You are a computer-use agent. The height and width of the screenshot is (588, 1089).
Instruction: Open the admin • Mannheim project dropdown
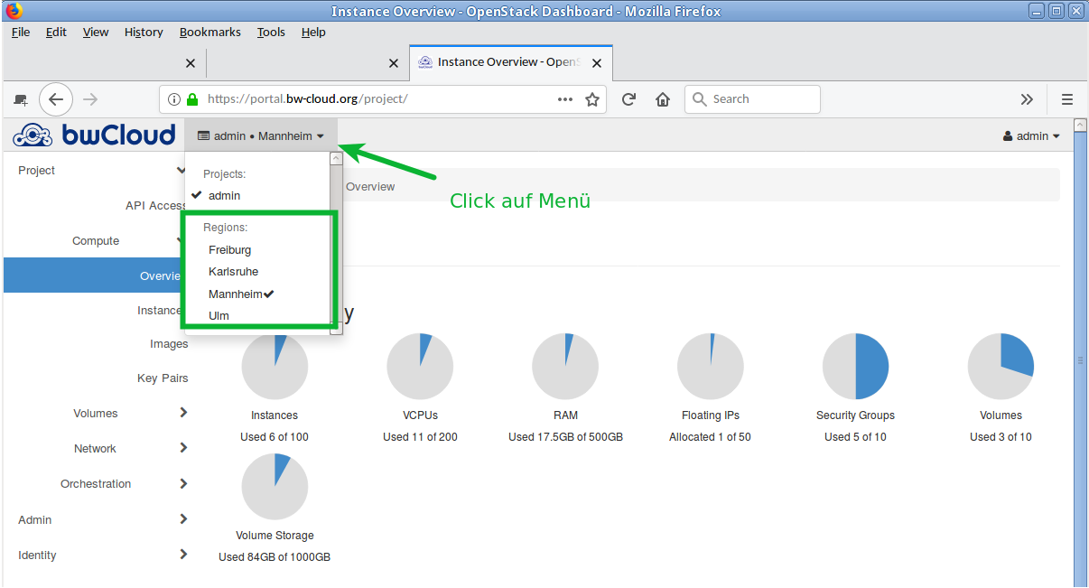[261, 135]
